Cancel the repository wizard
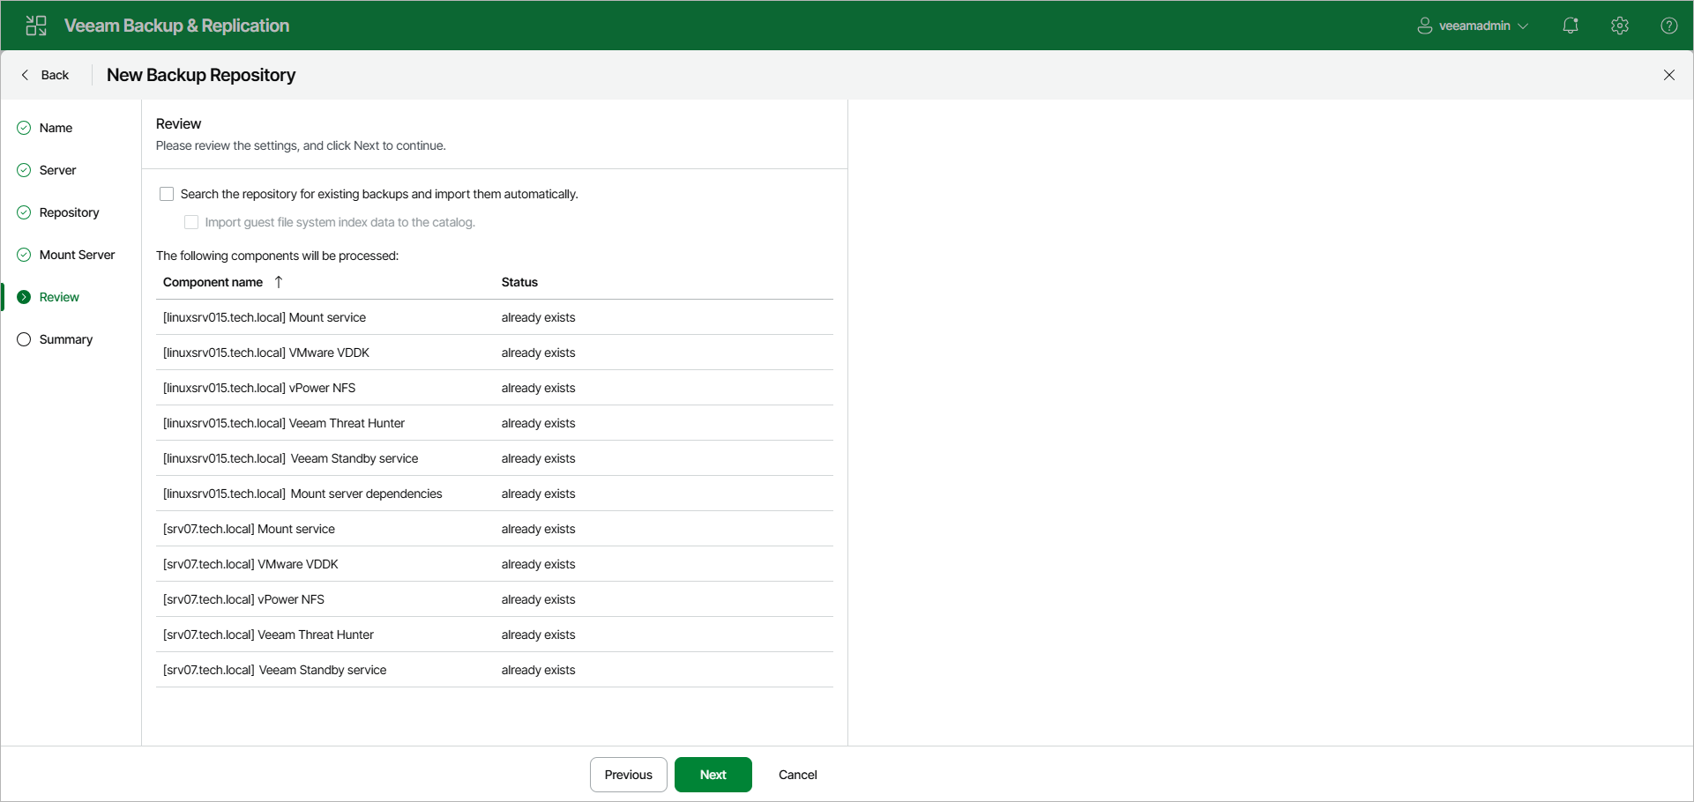 coord(798,775)
